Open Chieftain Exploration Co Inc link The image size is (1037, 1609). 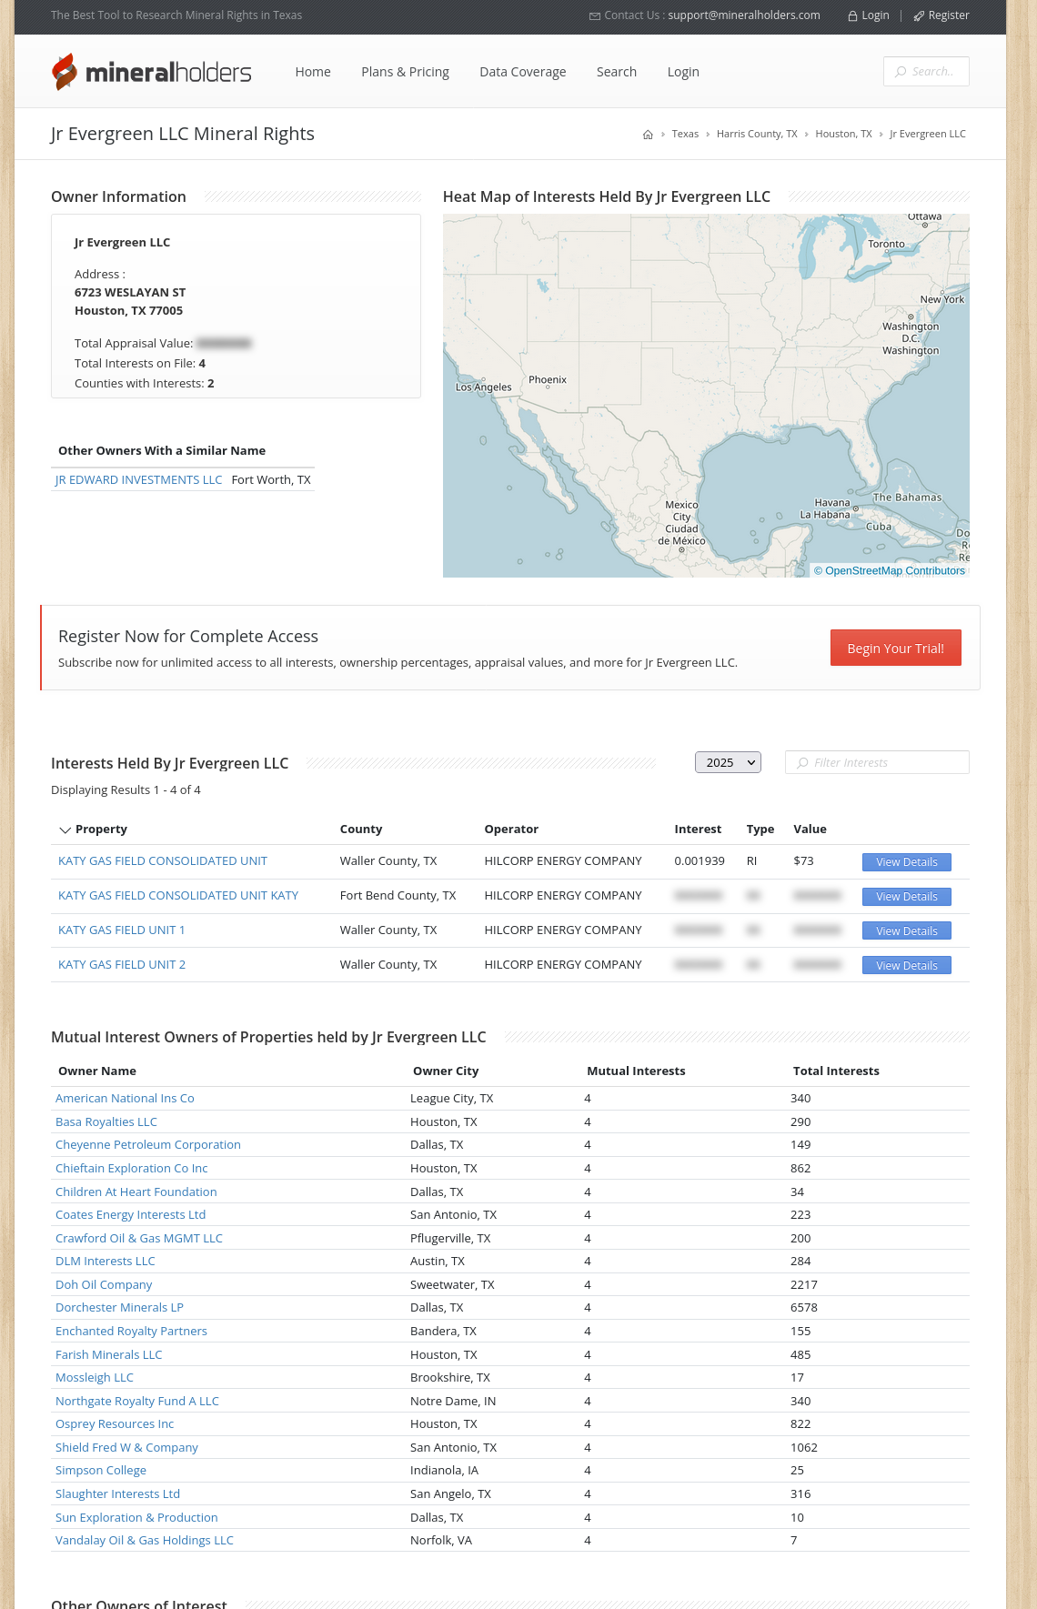pyautogui.click(x=132, y=1169)
